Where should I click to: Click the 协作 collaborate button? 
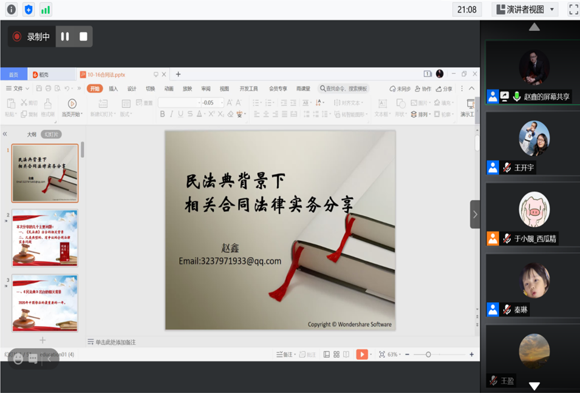point(423,89)
